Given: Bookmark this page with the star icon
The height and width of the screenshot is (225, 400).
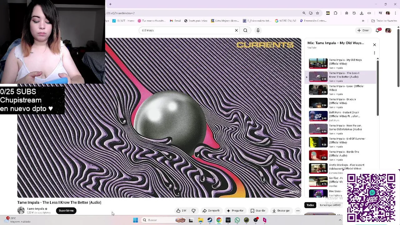Looking at the screenshot, I should click(317, 13).
